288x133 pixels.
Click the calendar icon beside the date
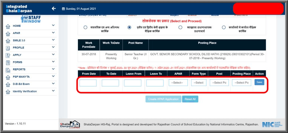(63, 9)
